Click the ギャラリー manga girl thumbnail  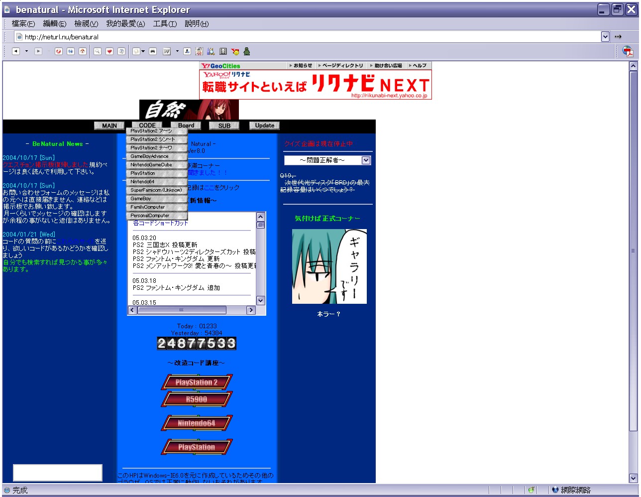pos(329,266)
